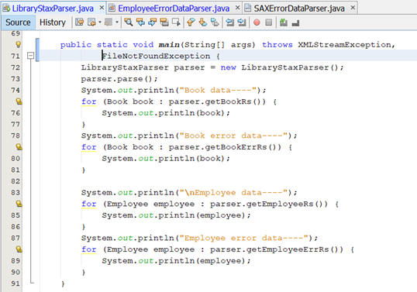Click the Shift Line Left icon
Screen dimensions: 417x292
tap(229, 22)
